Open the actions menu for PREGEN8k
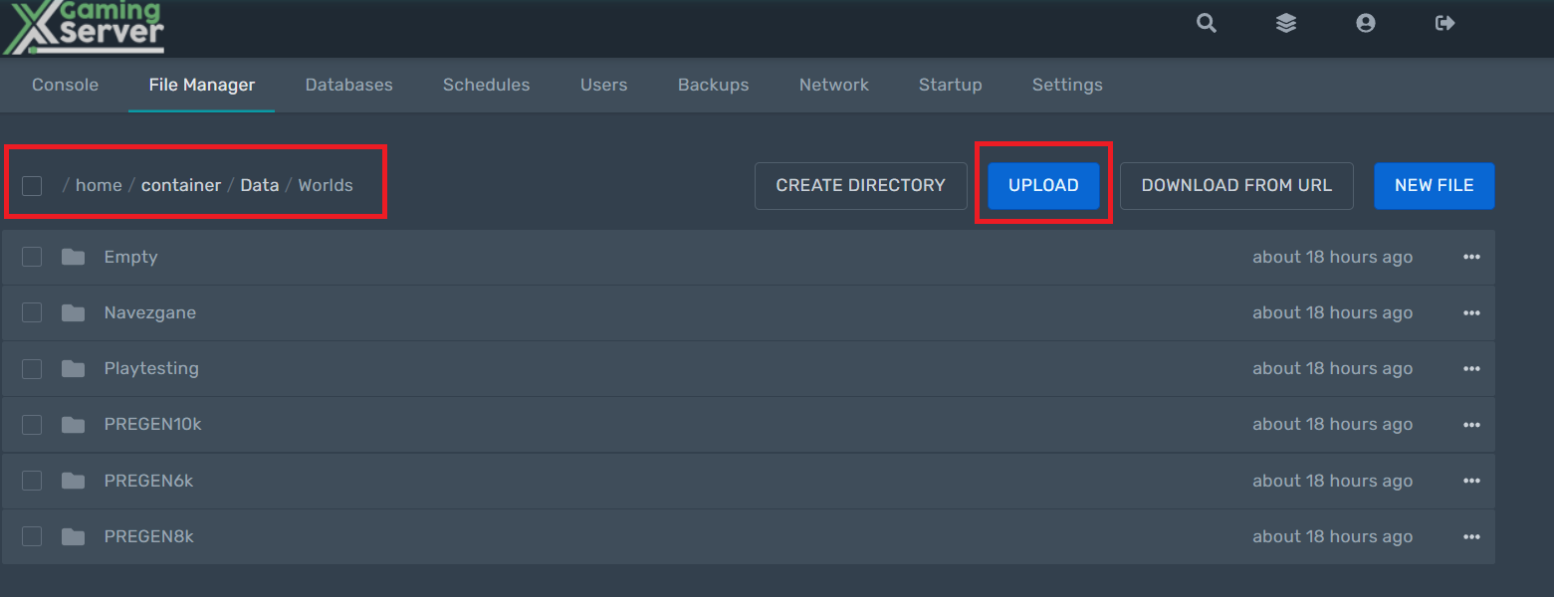The width and height of the screenshot is (1554, 597). 1471,536
